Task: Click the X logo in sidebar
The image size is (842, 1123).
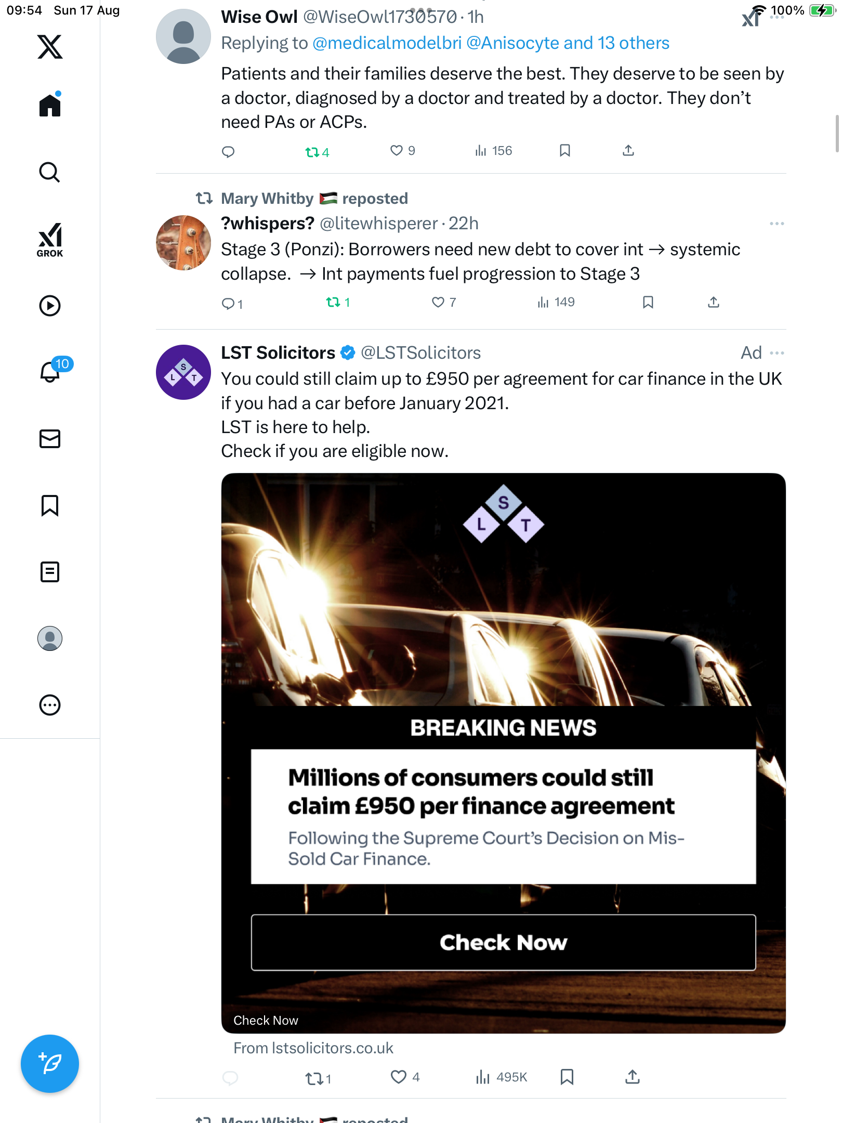Action: [x=50, y=47]
